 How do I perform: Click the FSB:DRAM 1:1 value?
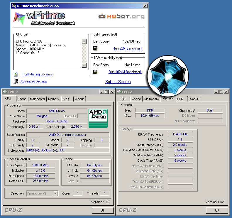tap(180, 140)
